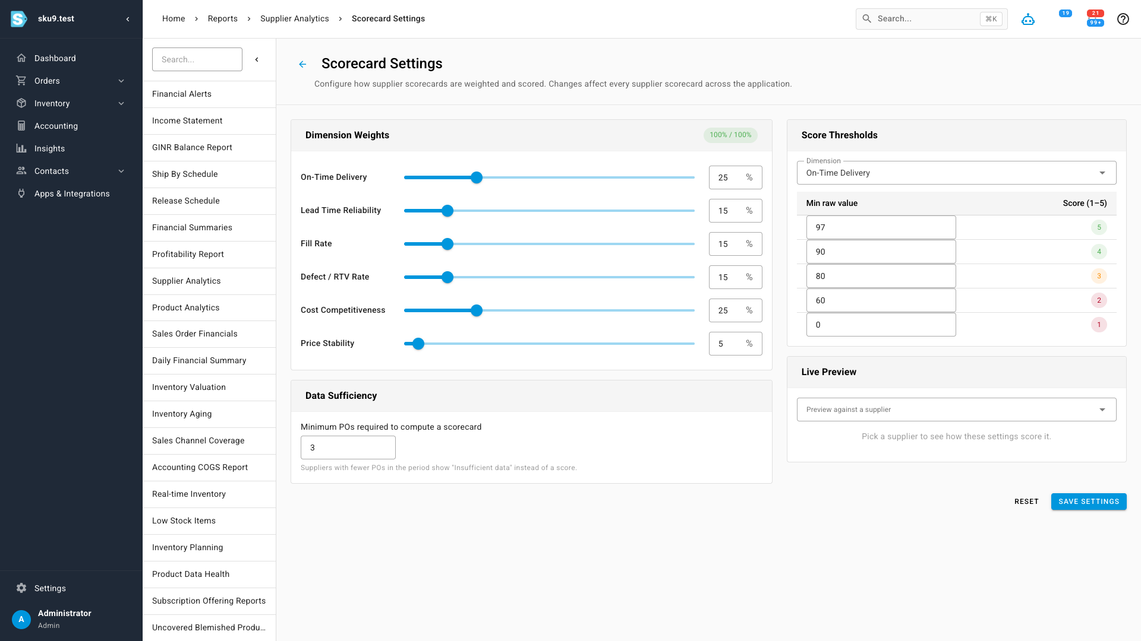
Task: Open Financial Alerts report
Action: [209, 94]
